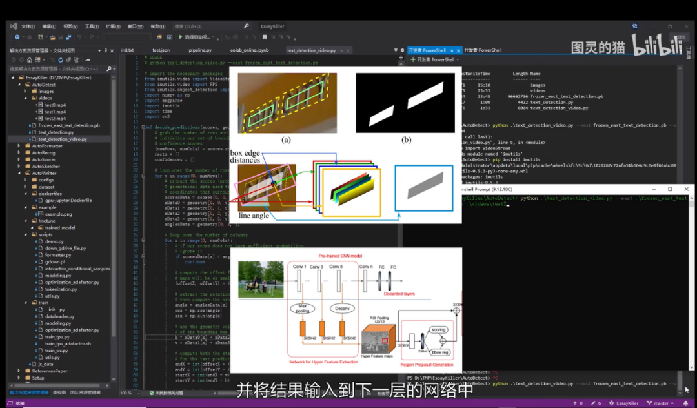Switch to the pipeline.py tab
The image size is (697, 408).
pos(200,50)
